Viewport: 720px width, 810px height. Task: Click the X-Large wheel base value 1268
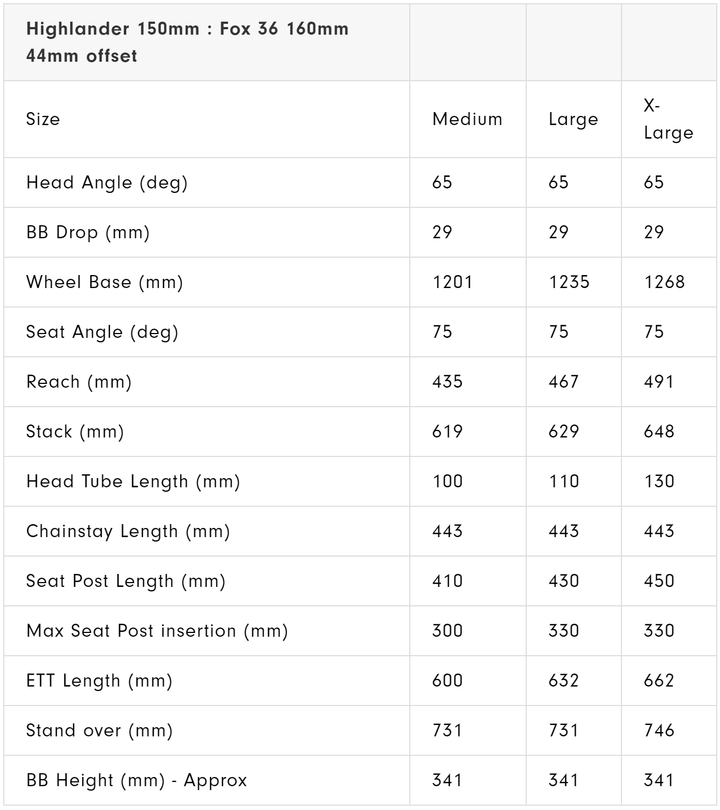[x=664, y=282]
